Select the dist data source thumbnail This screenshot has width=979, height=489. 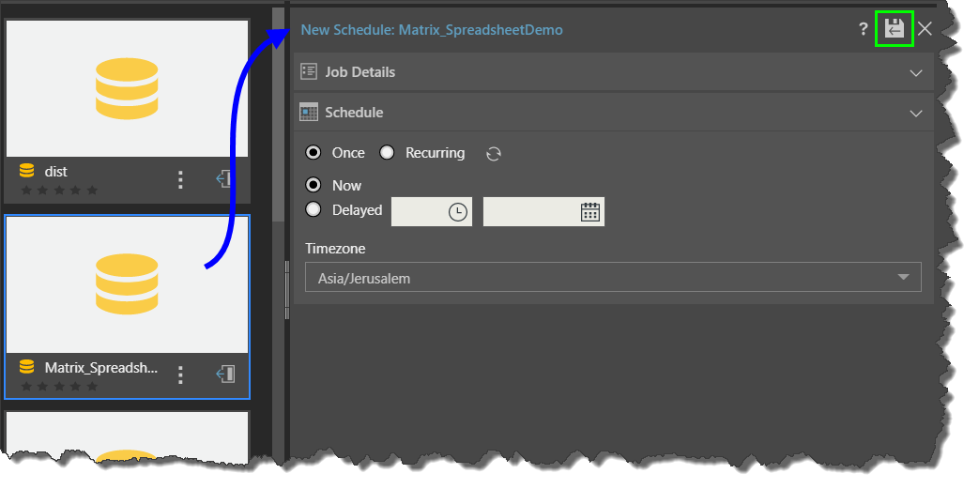127,88
